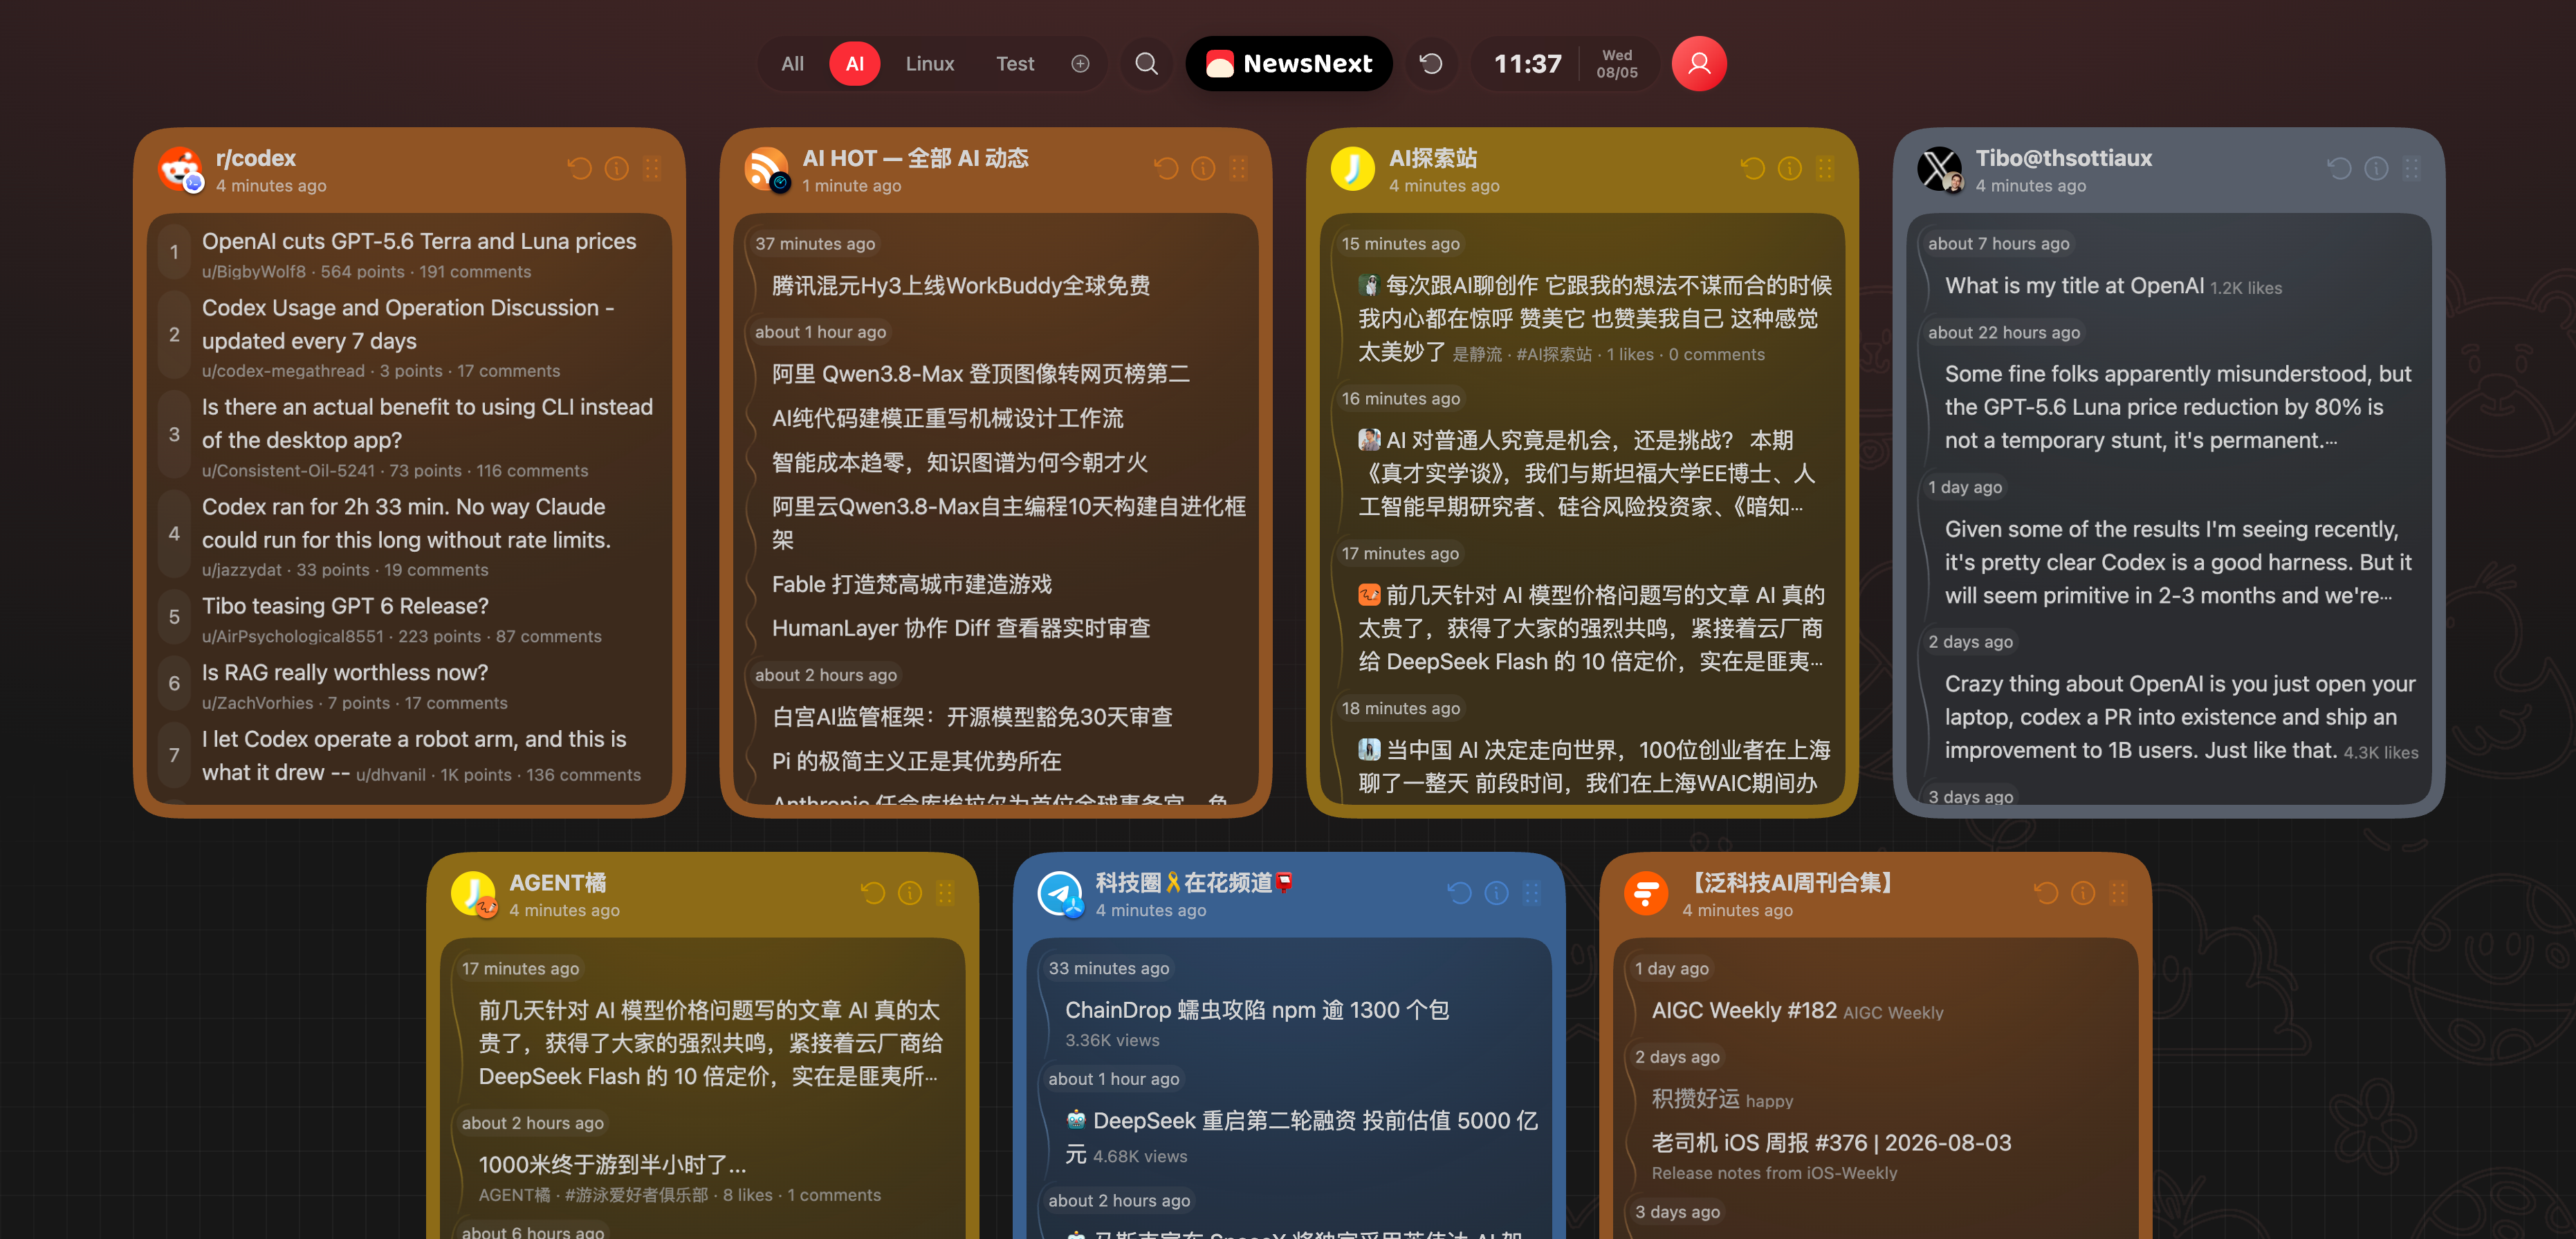2576x1239 pixels.
Task: Open 'Is there an actual benefit to using CLI' post
Action: pyautogui.click(x=427, y=425)
